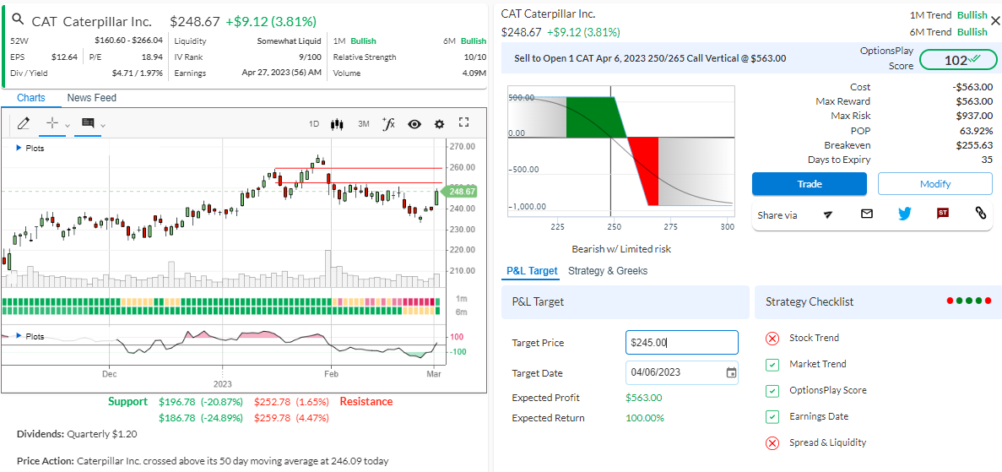Click the blue Trade button
1002x472 pixels.
[x=809, y=183]
